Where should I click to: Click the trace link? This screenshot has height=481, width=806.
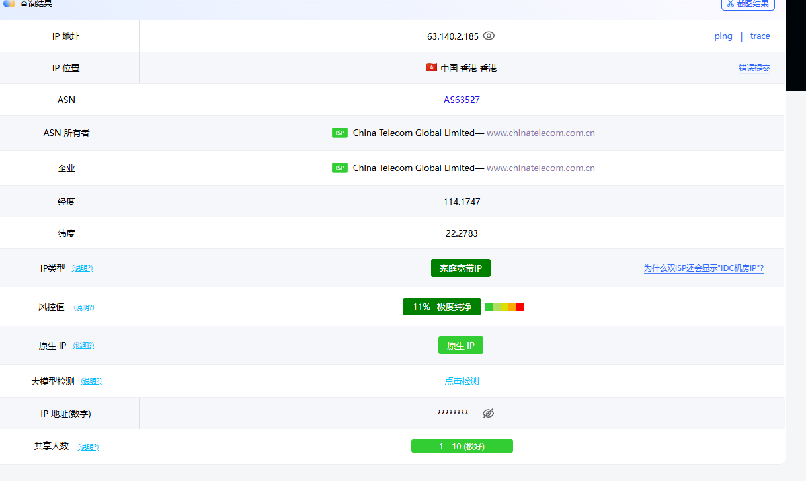click(x=760, y=36)
